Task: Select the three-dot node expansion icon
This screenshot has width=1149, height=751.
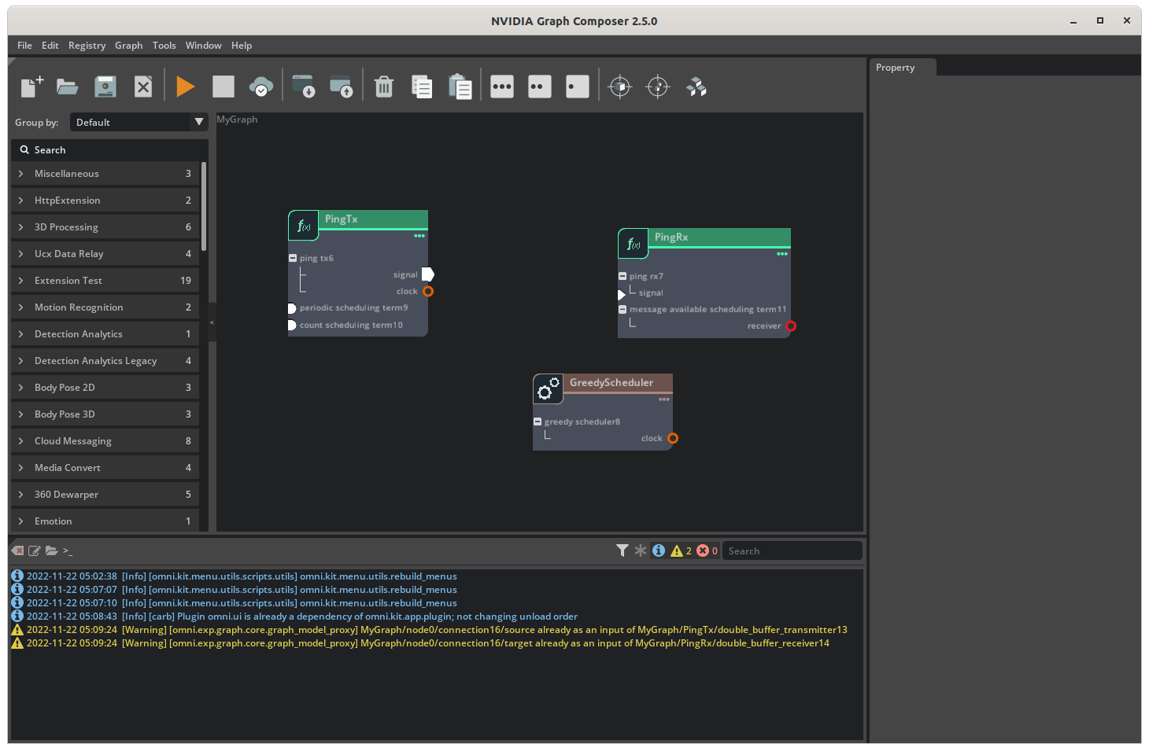Action: (x=502, y=87)
